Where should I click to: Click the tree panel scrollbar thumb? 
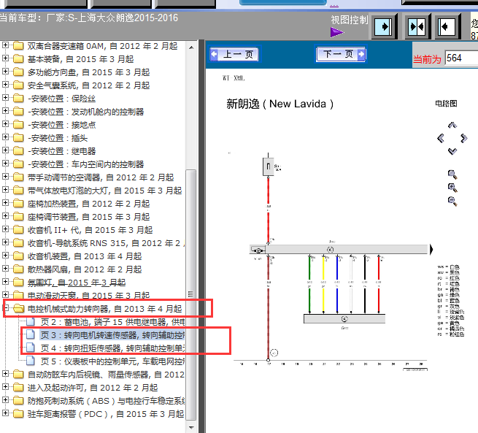(191, 294)
